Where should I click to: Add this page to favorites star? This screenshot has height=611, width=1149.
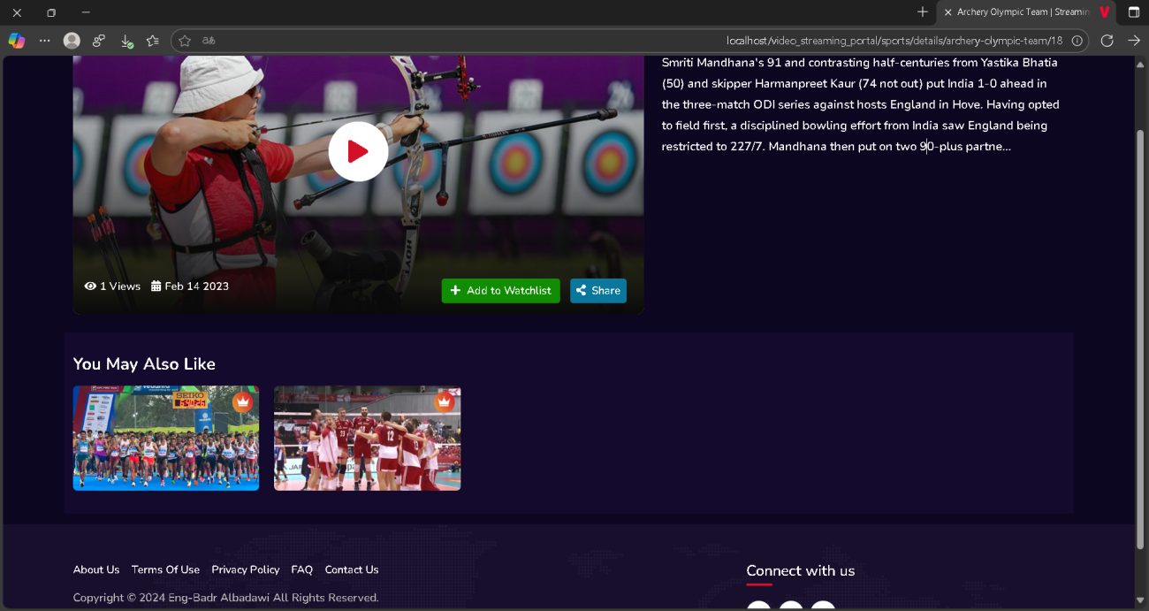pos(185,41)
